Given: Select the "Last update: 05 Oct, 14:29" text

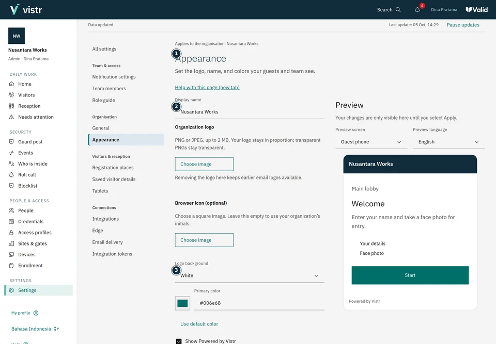Looking at the screenshot, I should coord(413,25).
